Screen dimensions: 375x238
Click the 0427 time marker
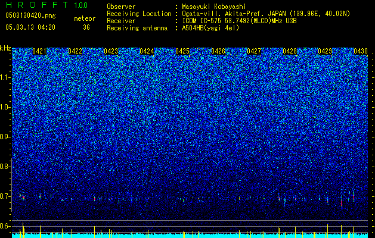coord(254,51)
